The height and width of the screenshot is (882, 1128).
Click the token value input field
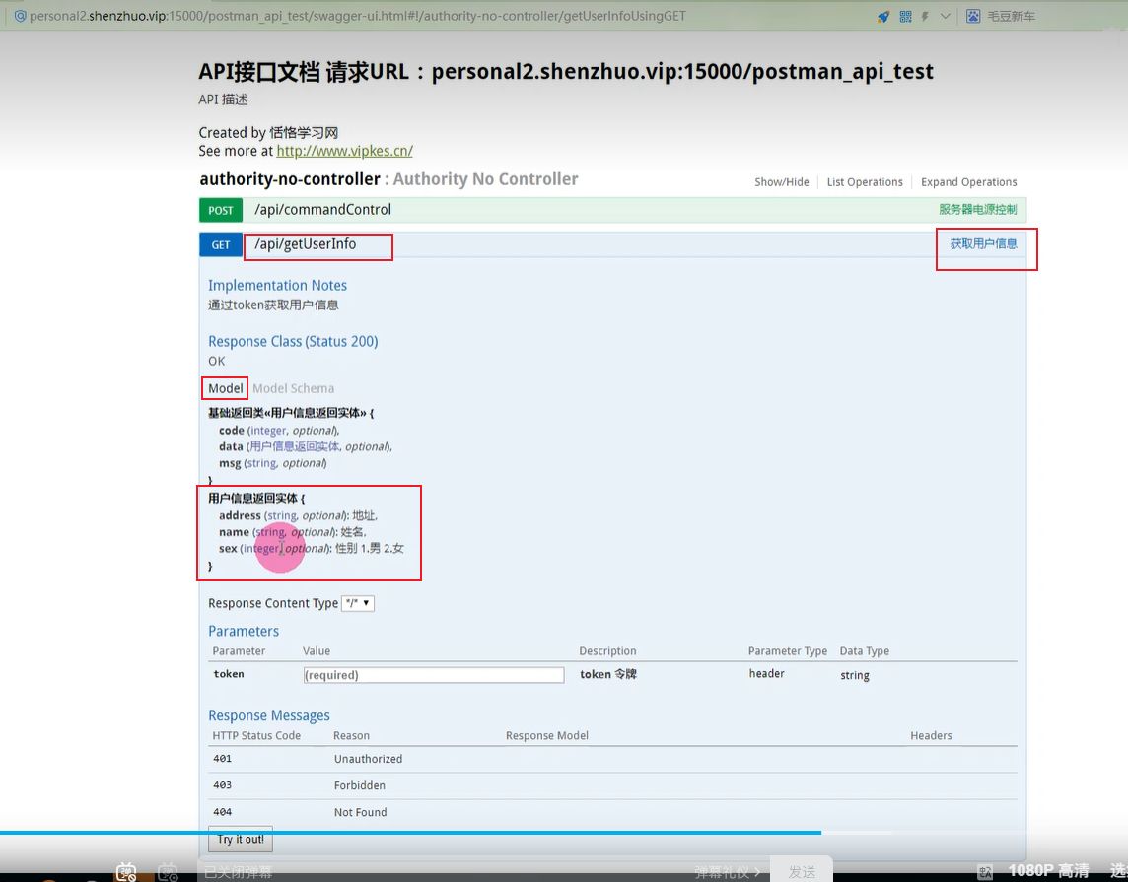coord(434,675)
